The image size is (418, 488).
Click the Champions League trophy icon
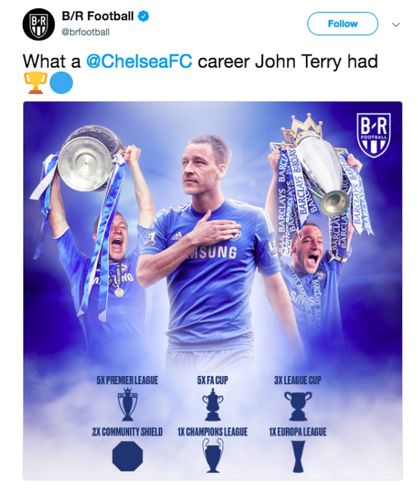point(212,455)
